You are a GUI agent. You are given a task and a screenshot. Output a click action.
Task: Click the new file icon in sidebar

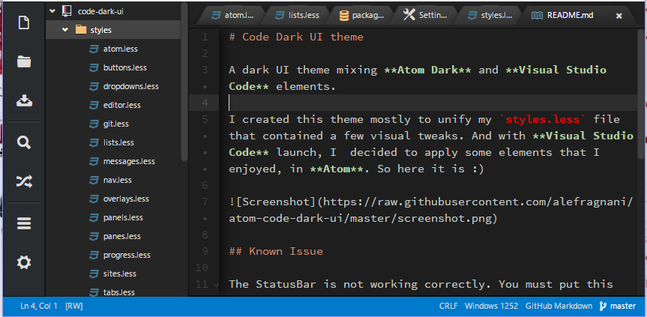(24, 22)
